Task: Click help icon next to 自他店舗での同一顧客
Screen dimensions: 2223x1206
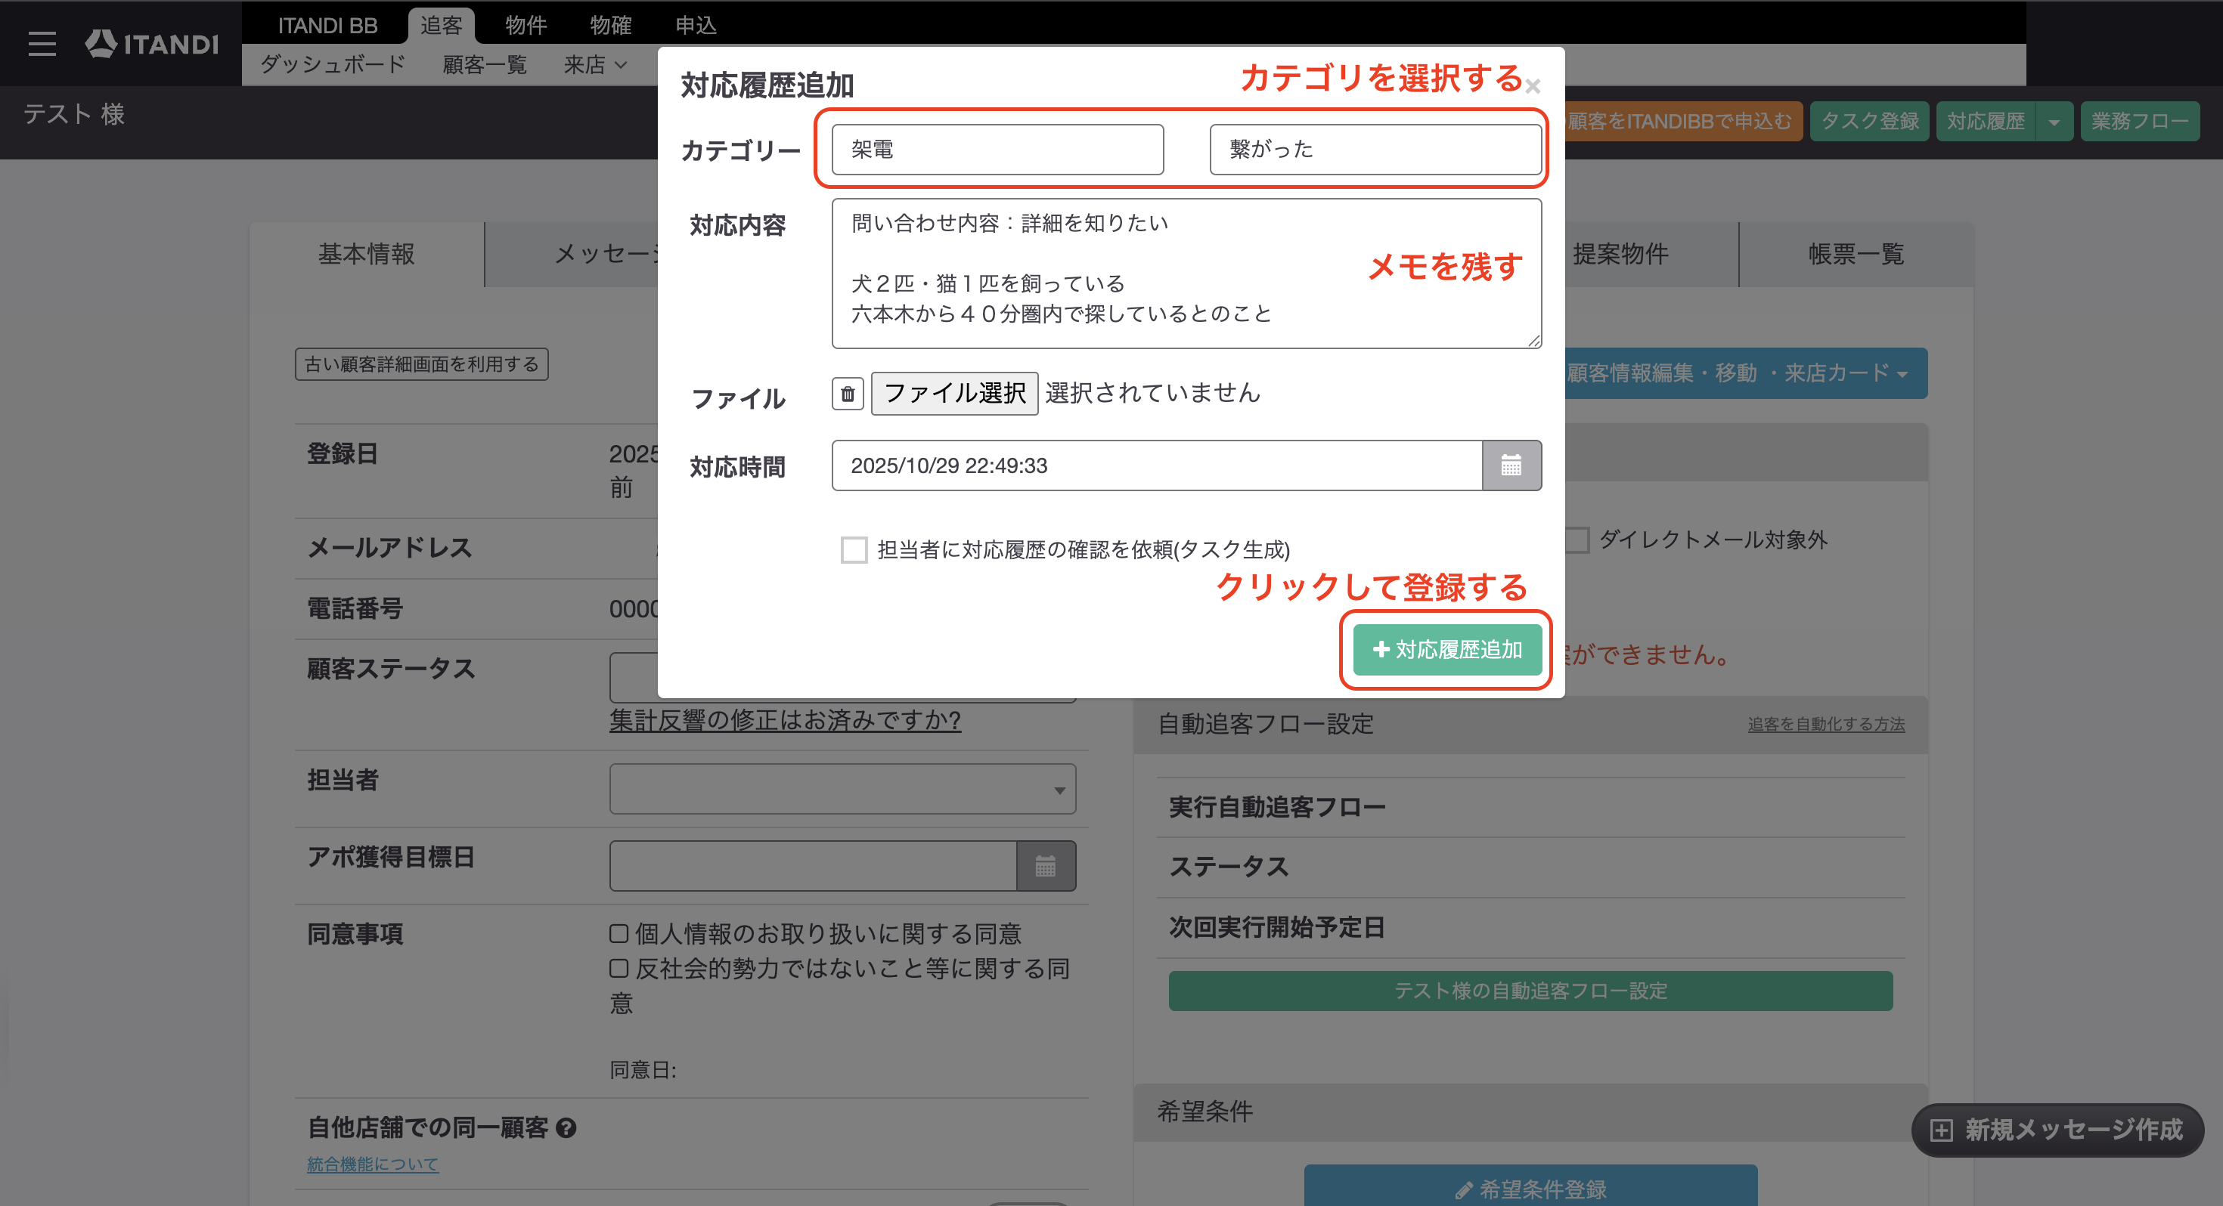Action: pos(566,1127)
